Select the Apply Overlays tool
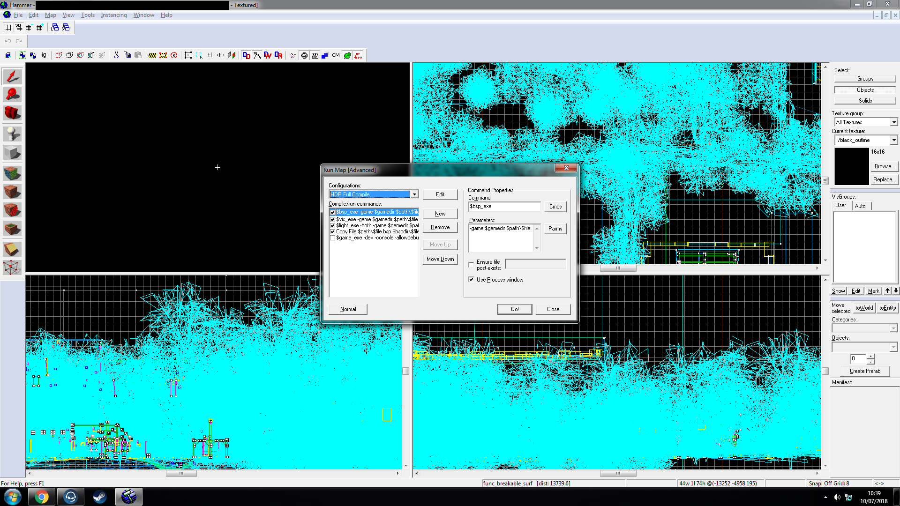The width and height of the screenshot is (900, 506). tap(12, 229)
